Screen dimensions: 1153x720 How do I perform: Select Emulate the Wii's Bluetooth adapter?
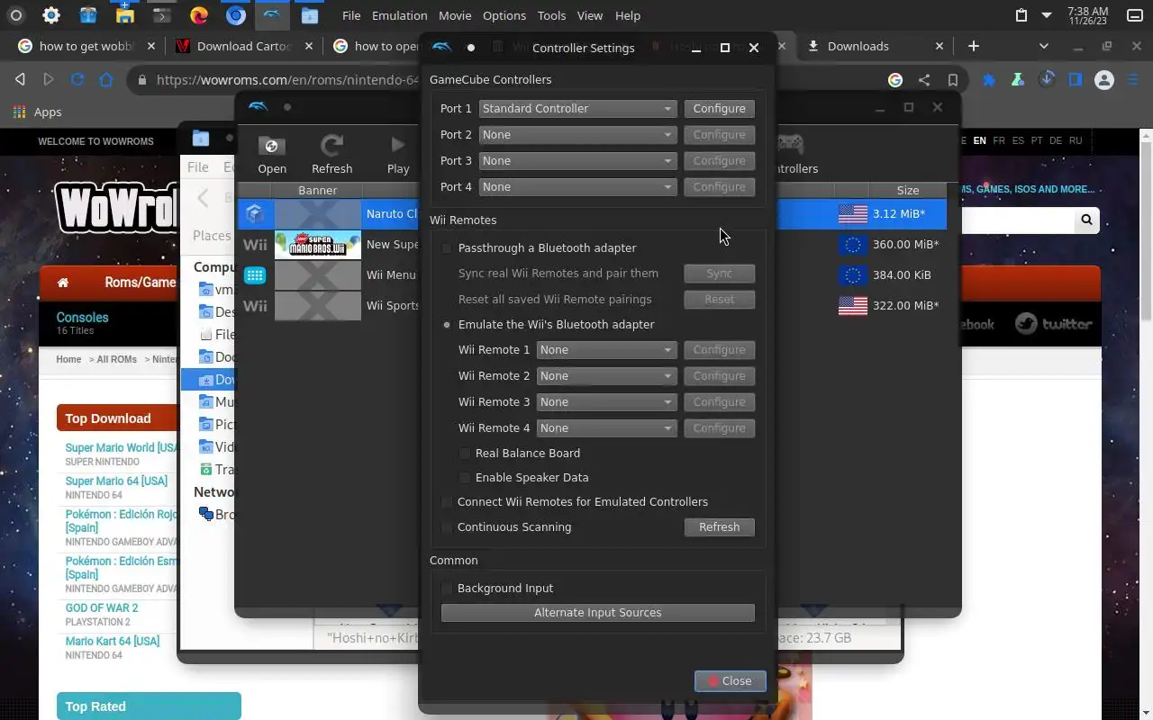pos(447,324)
